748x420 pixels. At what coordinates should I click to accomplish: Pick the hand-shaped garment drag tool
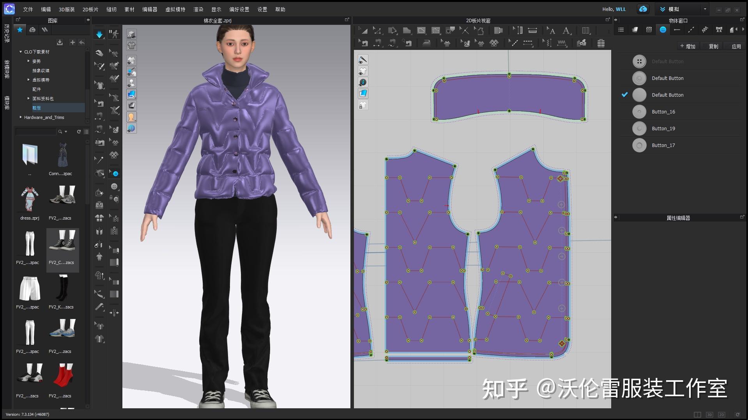(x=99, y=53)
